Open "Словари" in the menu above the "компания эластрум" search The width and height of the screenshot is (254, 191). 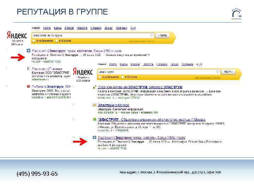96,28
